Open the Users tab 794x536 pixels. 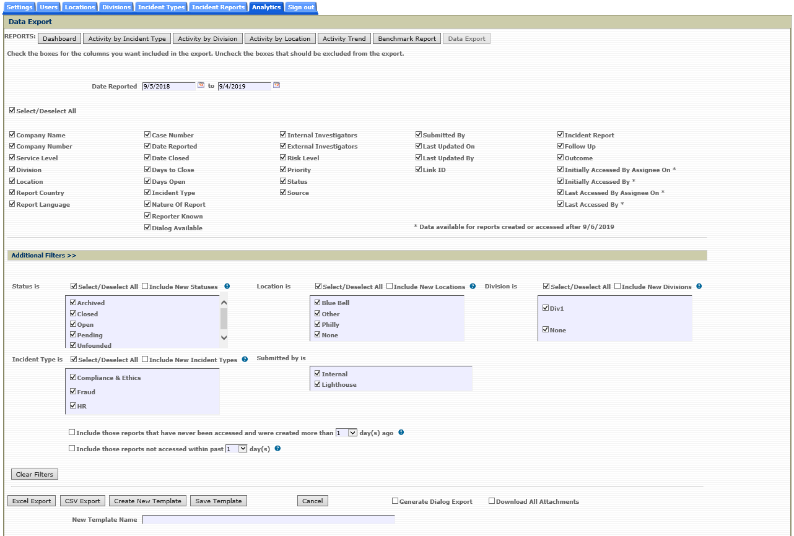pos(48,7)
